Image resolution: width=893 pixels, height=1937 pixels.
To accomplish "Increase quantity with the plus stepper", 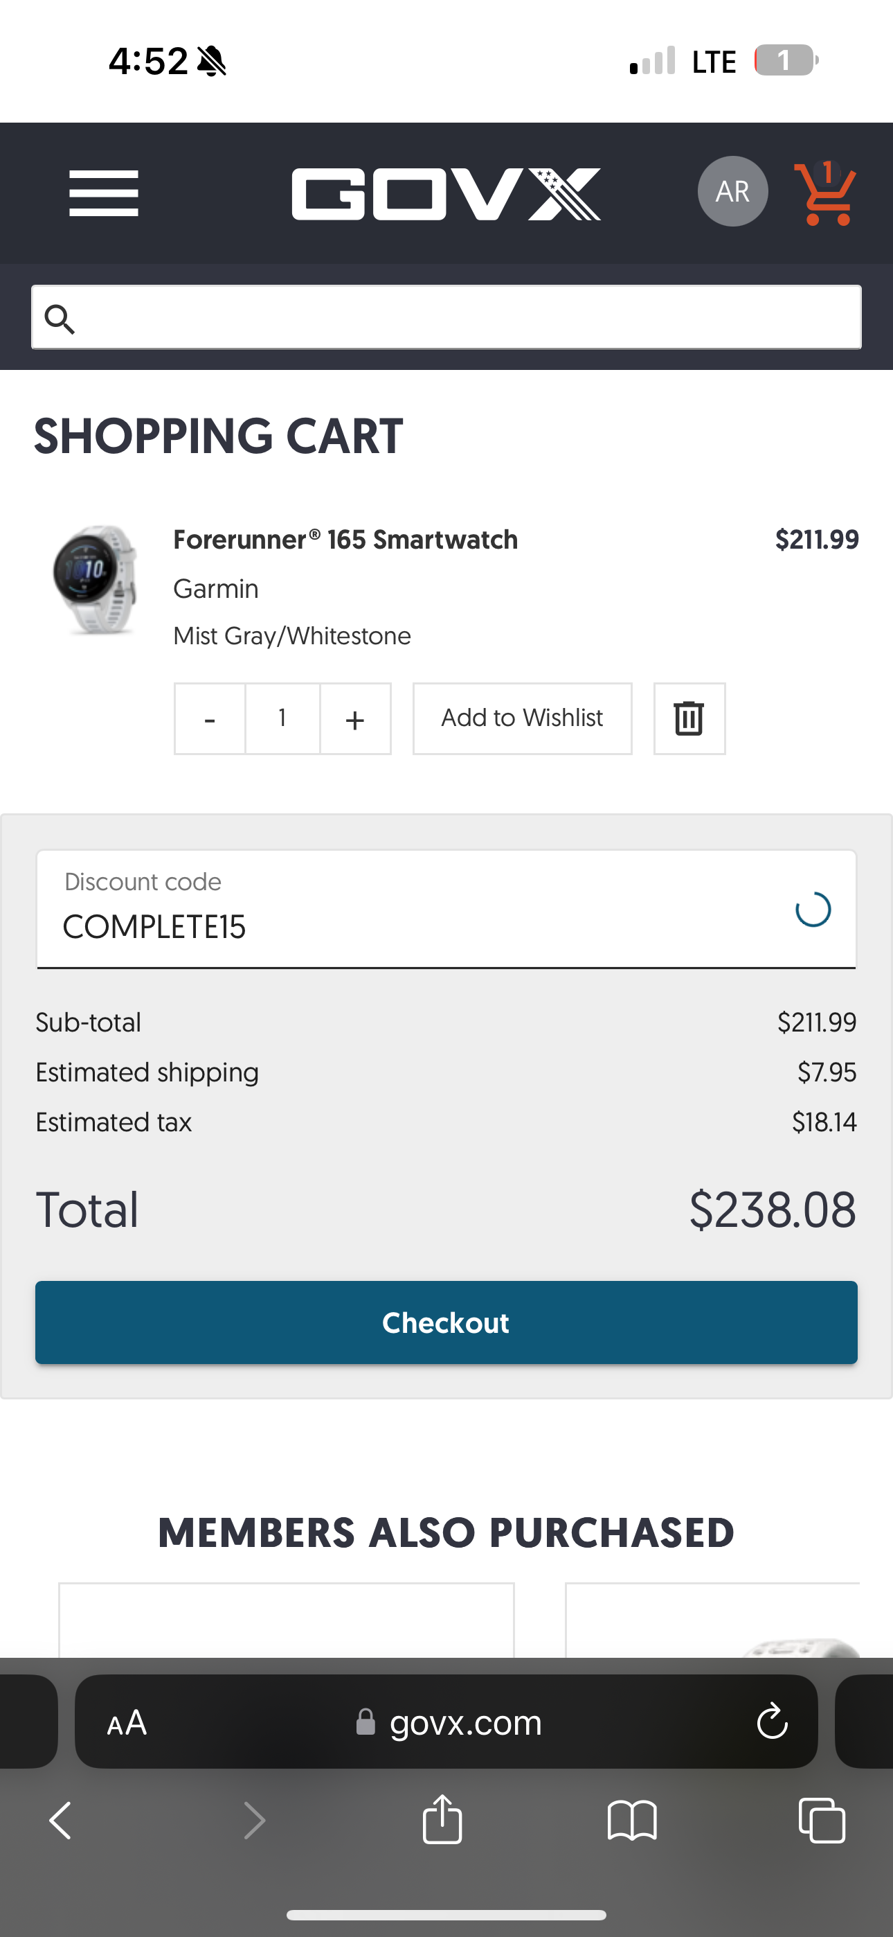I will tap(354, 718).
